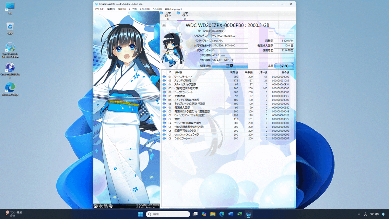Viewport: 389px width, 219px height.
Task: Click the status orb for 03 スピンアップ時間
Action: click(164, 81)
